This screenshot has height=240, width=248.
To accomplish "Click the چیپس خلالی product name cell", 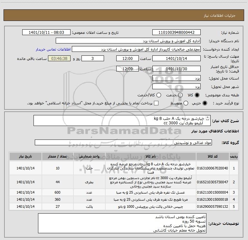I will click(x=151, y=206).
